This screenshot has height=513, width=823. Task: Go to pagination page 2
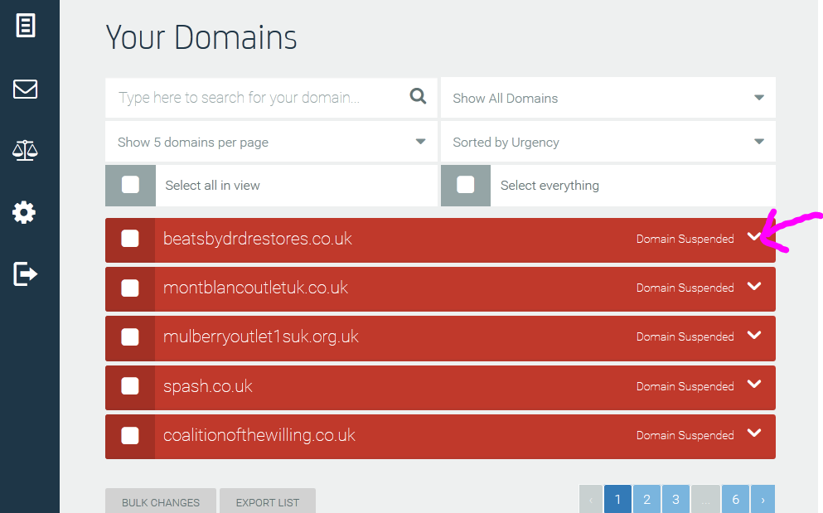646,500
